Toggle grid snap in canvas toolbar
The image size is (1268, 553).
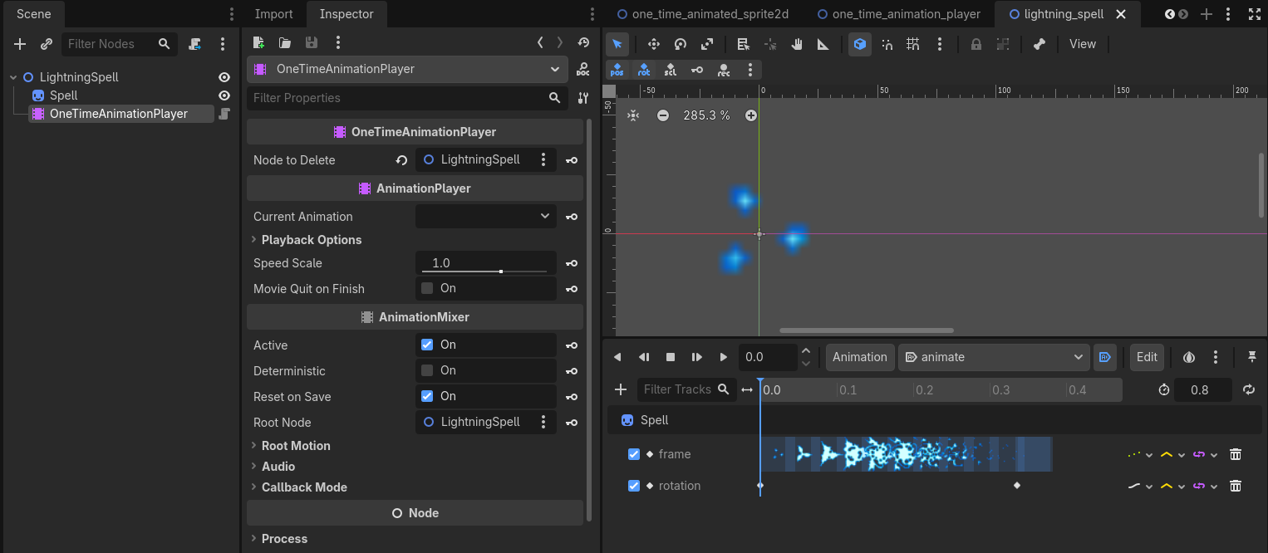pyautogui.click(x=913, y=44)
